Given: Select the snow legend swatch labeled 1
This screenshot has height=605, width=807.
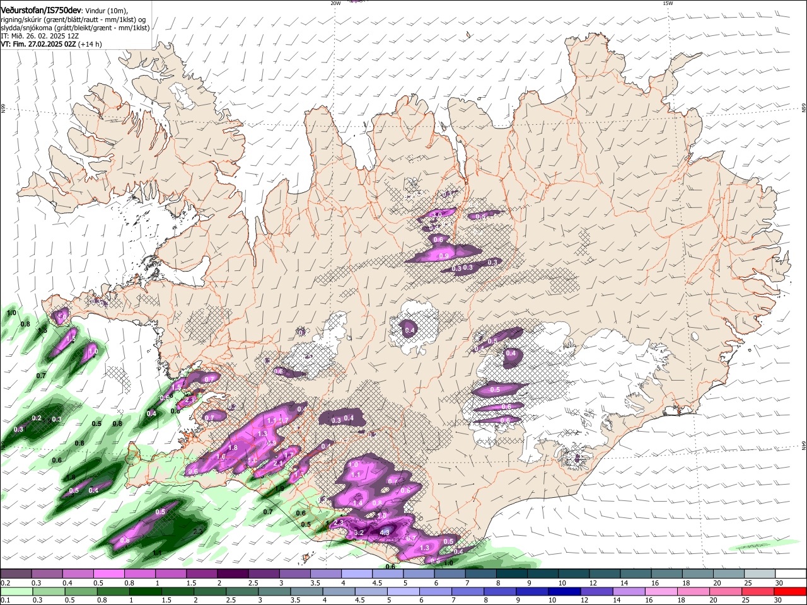Looking at the screenshot, I should pyautogui.click(x=170, y=574).
